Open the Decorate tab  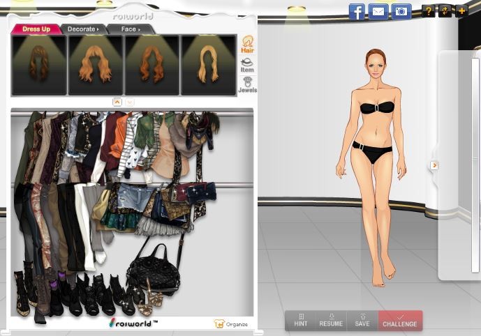[x=82, y=29]
